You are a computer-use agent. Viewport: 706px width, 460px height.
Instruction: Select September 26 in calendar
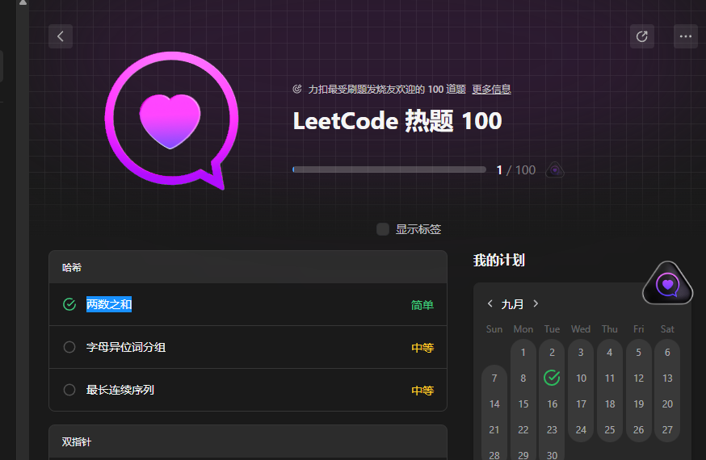click(638, 430)
